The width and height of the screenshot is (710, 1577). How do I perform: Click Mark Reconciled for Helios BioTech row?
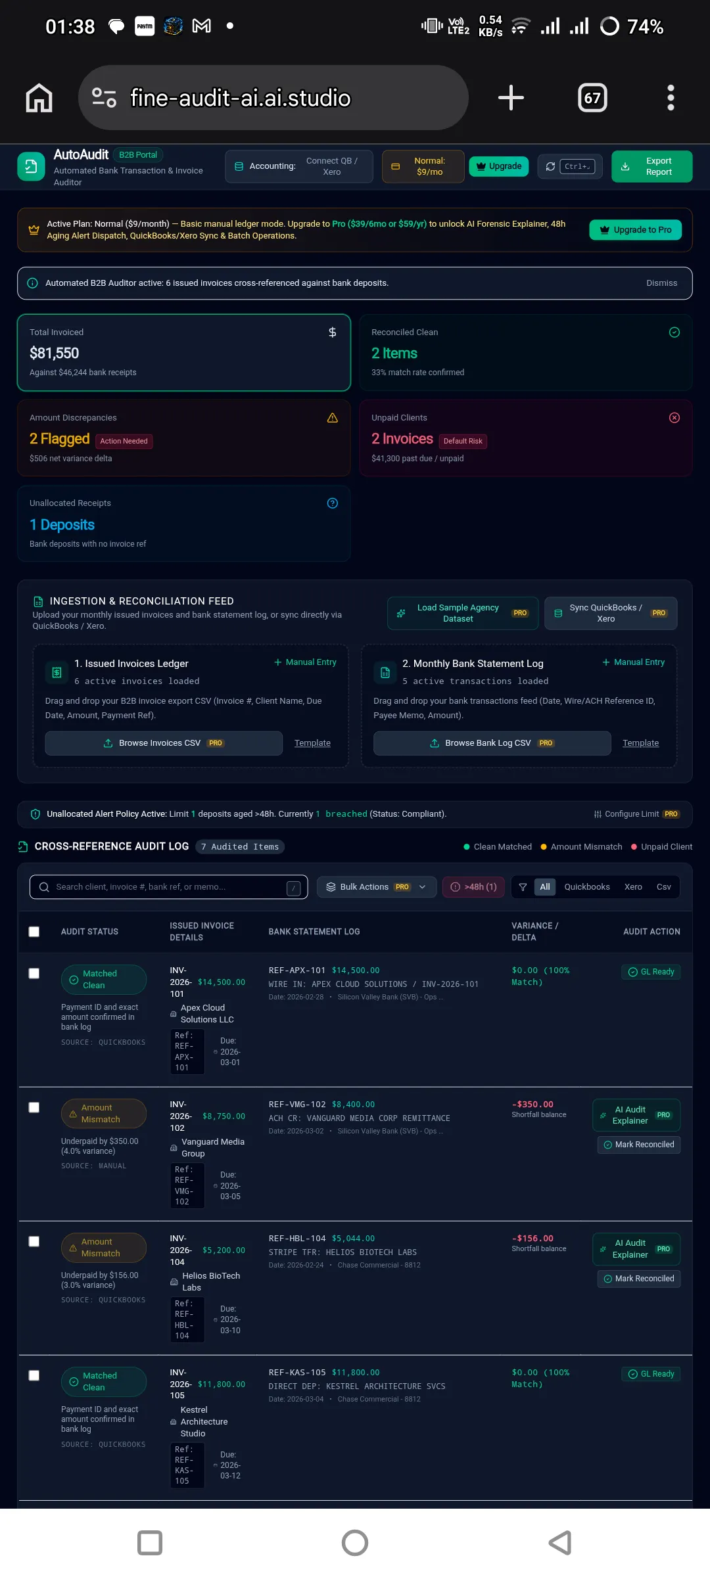pos(639,1279)
